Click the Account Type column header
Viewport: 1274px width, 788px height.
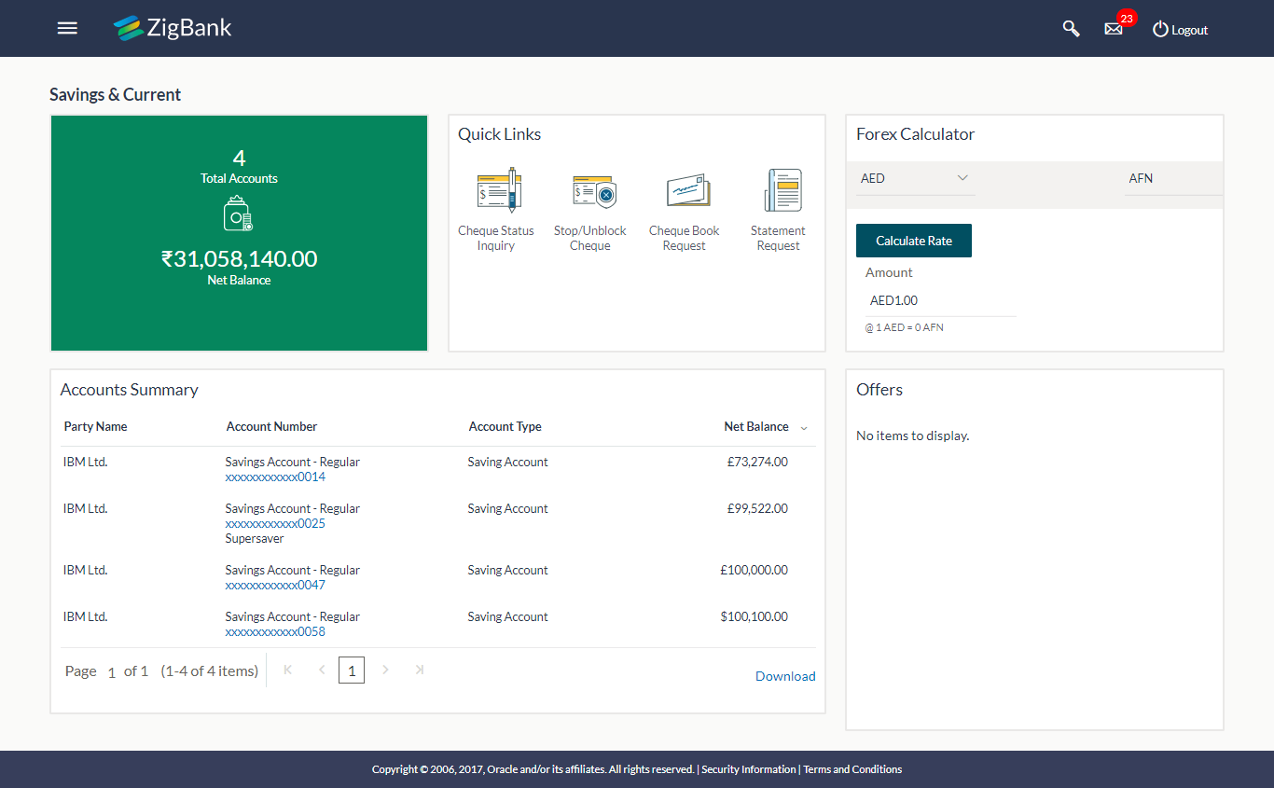(x=505, y=426)
